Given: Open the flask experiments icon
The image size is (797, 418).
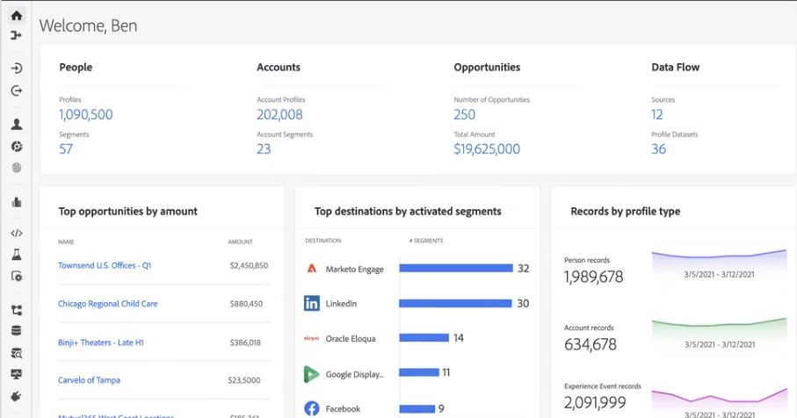Looking at the screenshot, I should point(17,255).
